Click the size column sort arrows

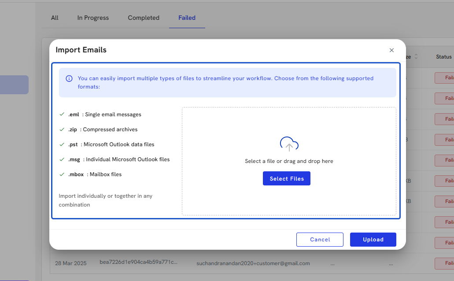416,57
